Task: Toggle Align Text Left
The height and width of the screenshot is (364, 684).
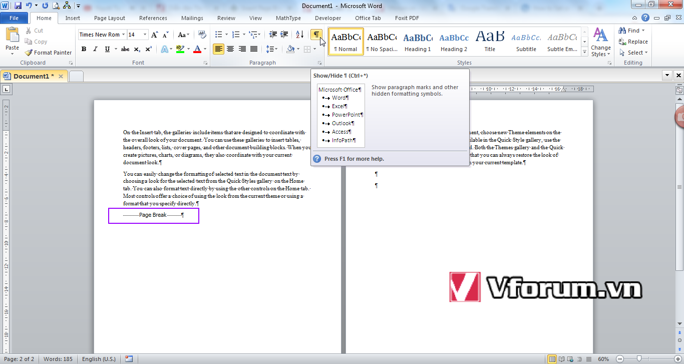Action: click(218, 49)
